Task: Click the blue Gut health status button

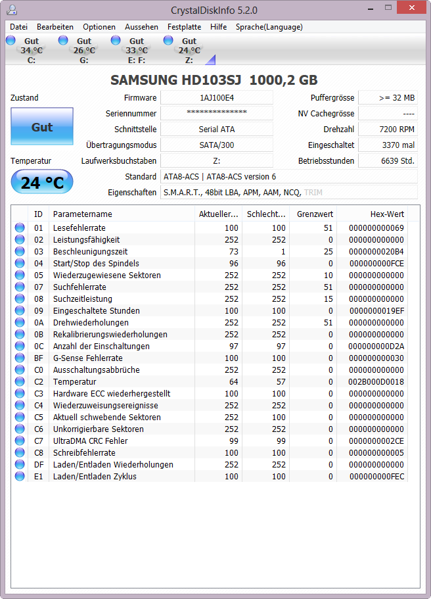Action: 42,126
